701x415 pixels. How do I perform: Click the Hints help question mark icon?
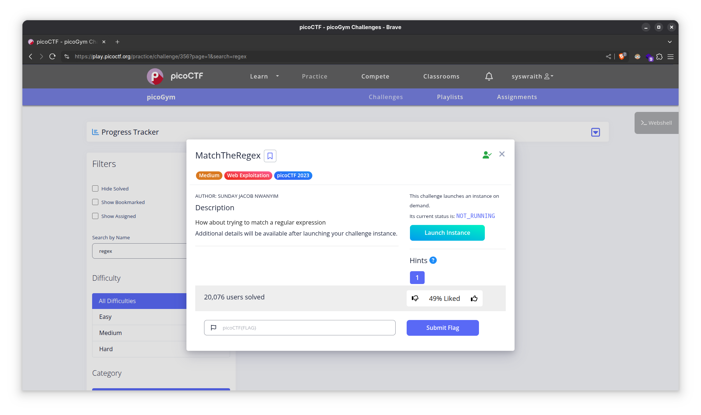pos(433,260)
